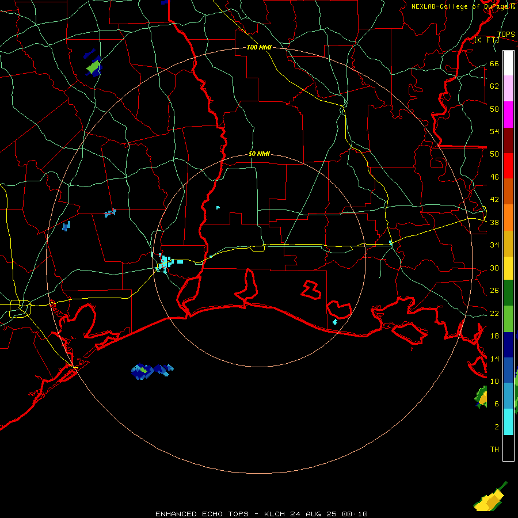Click the '22' legend value
Viewport: 518px width, 518px height.
coord(494,314)
